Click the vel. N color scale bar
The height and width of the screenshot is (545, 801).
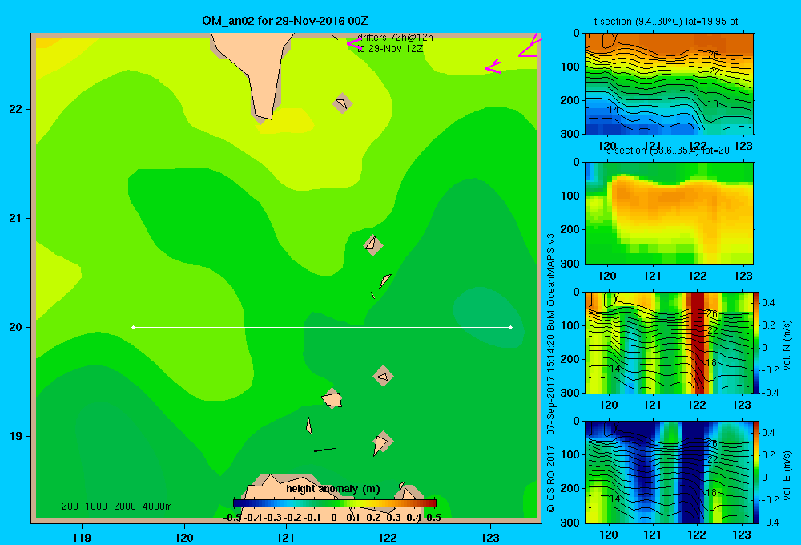(x=756, y=342)
